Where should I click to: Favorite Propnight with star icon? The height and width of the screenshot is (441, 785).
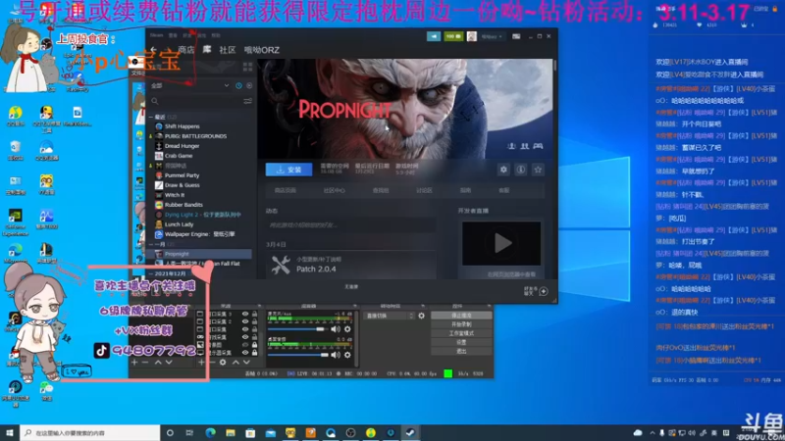coord(538,170)
